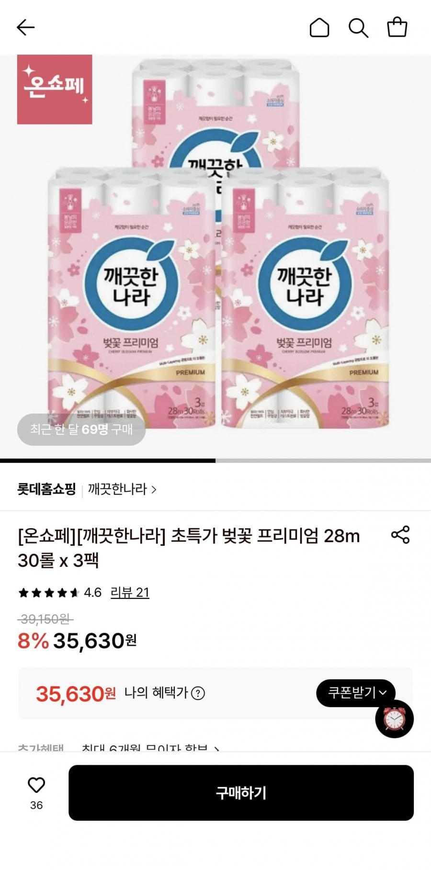The height and width of the screenshot is (870, 431).
Task: Tap the image carousel progress bar
Action: tap(215, 461)
